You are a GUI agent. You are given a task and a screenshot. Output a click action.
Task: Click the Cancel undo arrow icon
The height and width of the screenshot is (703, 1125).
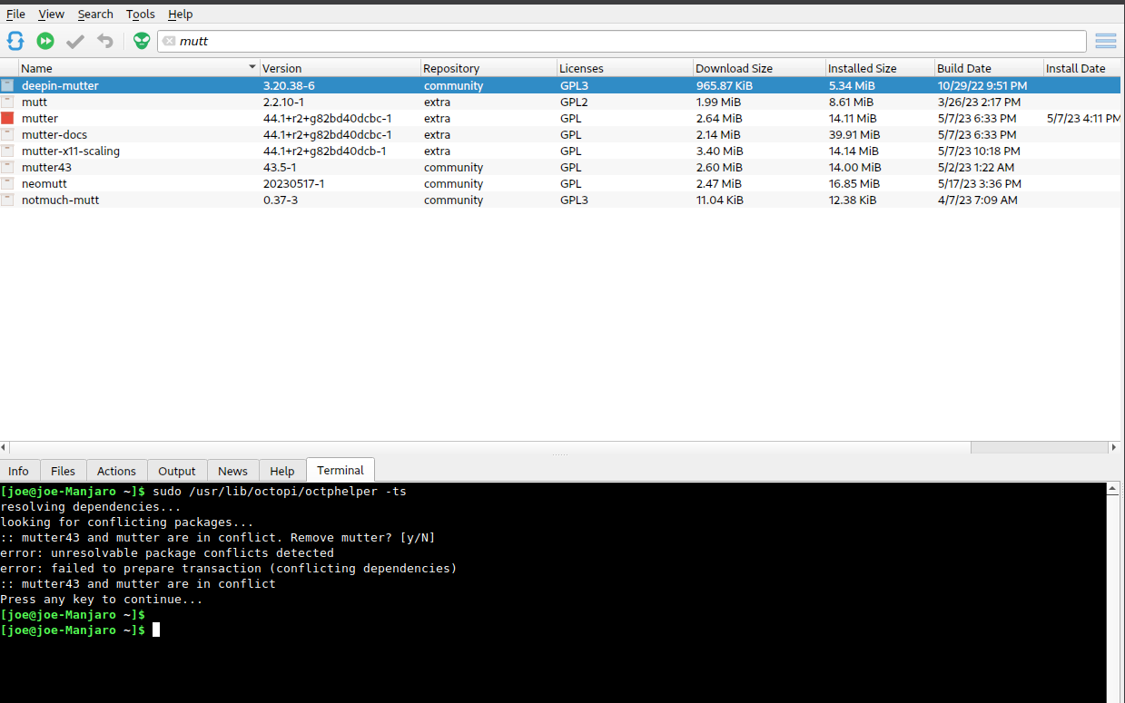105,41
